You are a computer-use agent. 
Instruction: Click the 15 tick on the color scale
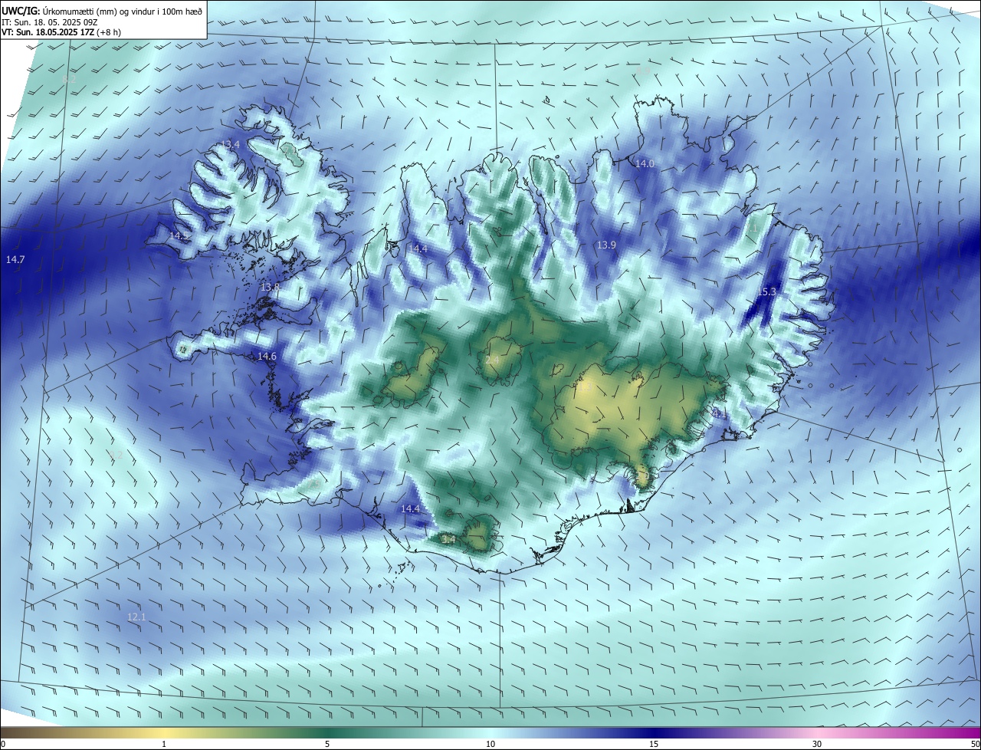pyautogui.click(x=654, y=744)
